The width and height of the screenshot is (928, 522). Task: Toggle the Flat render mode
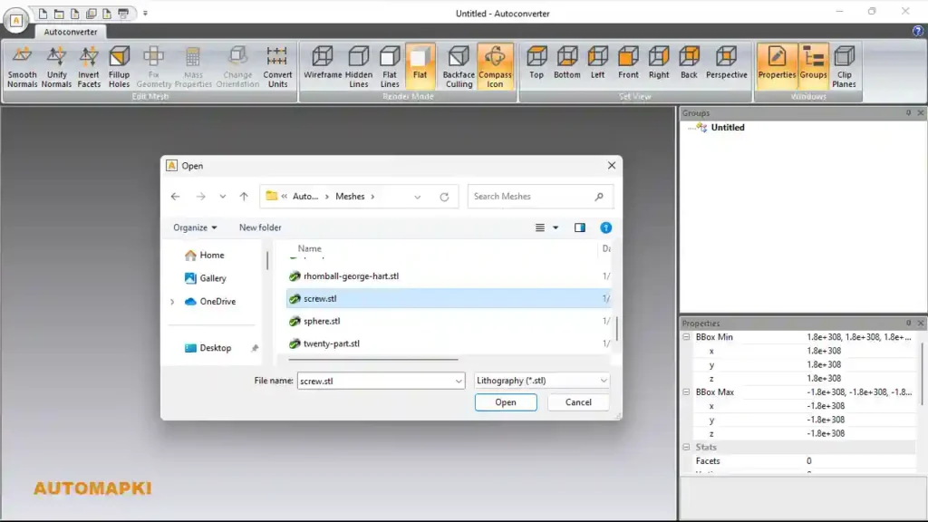[x=420, y=67]
